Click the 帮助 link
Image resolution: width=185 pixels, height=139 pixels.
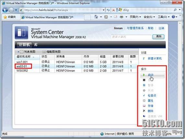click(151, 28)
